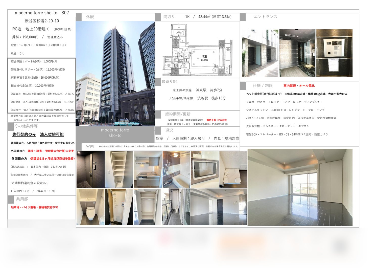Click the '最寄り駅' section header
The image size is (379, 268).
pyautogui.click(x=169, y=81)
